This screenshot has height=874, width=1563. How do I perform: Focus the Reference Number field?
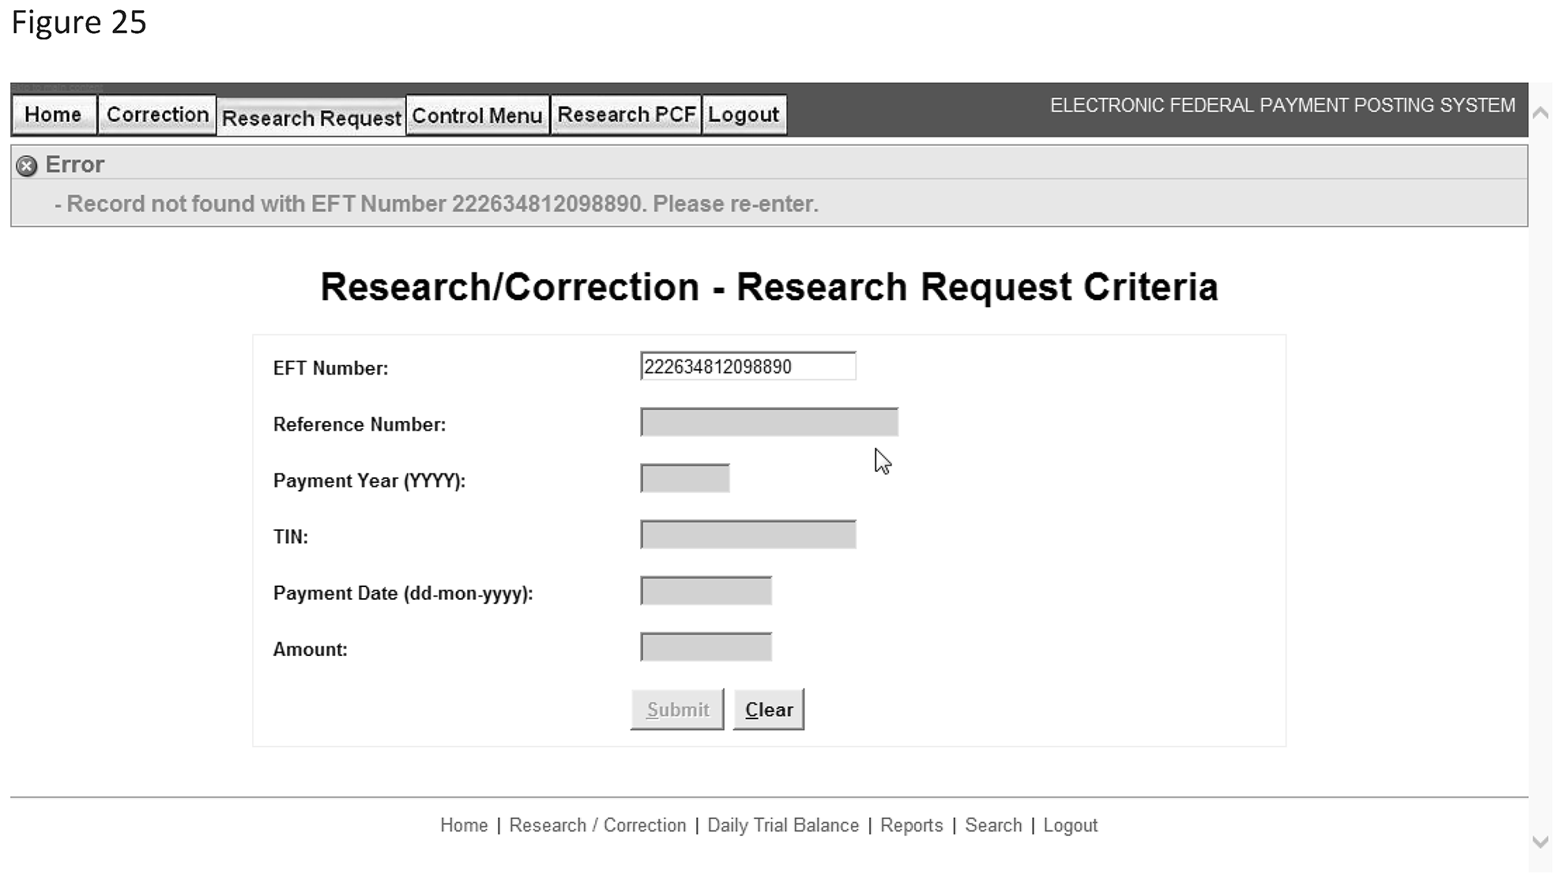pos(769,423)
